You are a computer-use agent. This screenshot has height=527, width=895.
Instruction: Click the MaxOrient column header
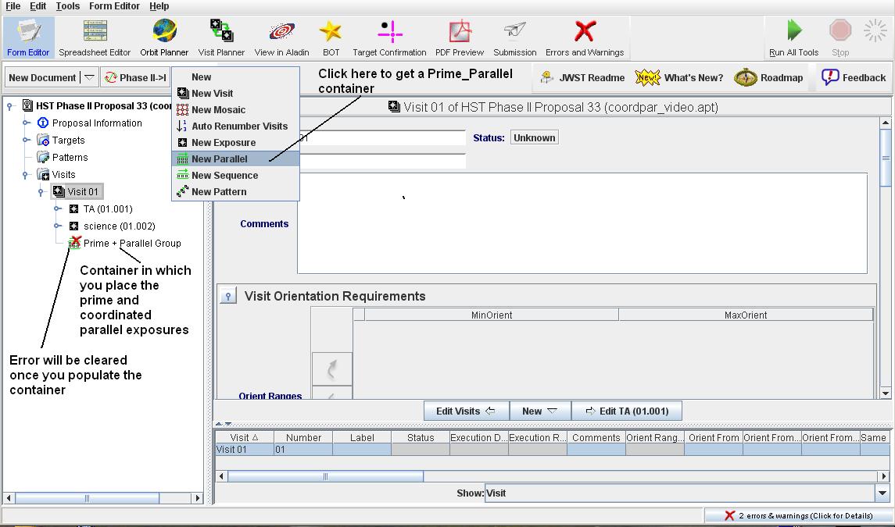[746, 315]
